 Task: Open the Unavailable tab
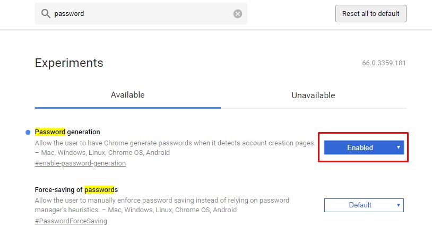coord(313,95)
